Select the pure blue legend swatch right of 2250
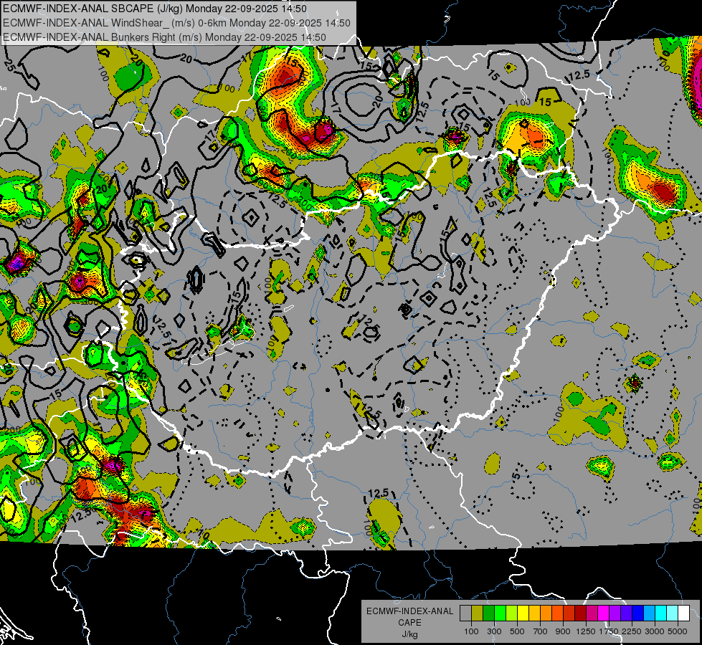The height and width of the screenshot is (645, 702). [637, 613]
